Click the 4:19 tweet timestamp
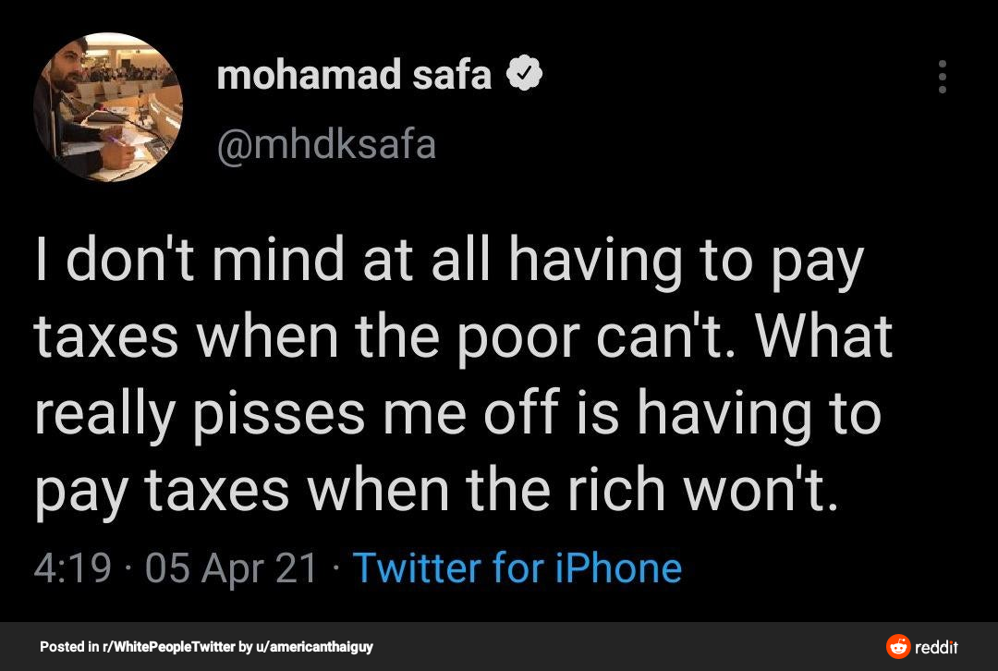 tap(72, 567)
